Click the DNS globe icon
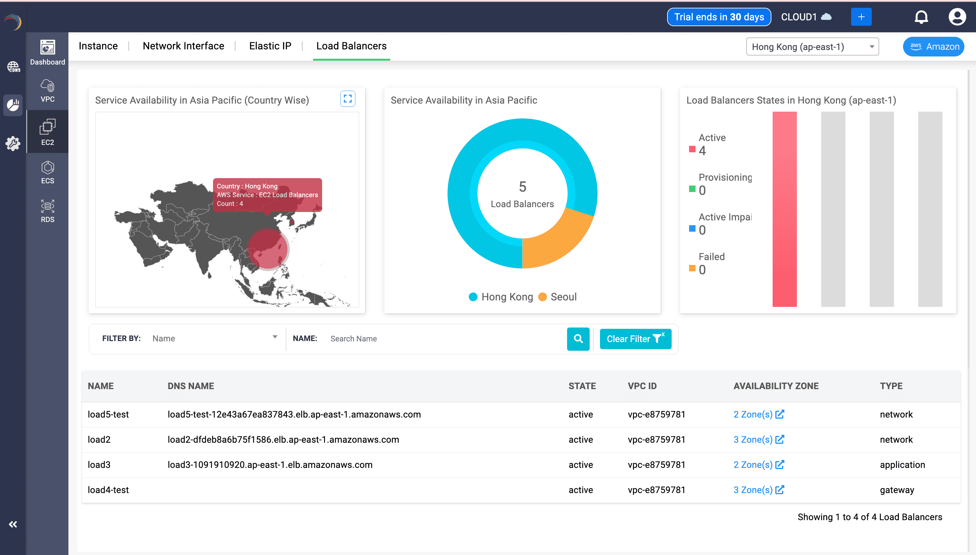Image resolution: width=976 pixels, height=555 pixels. (x=13, y=67)
